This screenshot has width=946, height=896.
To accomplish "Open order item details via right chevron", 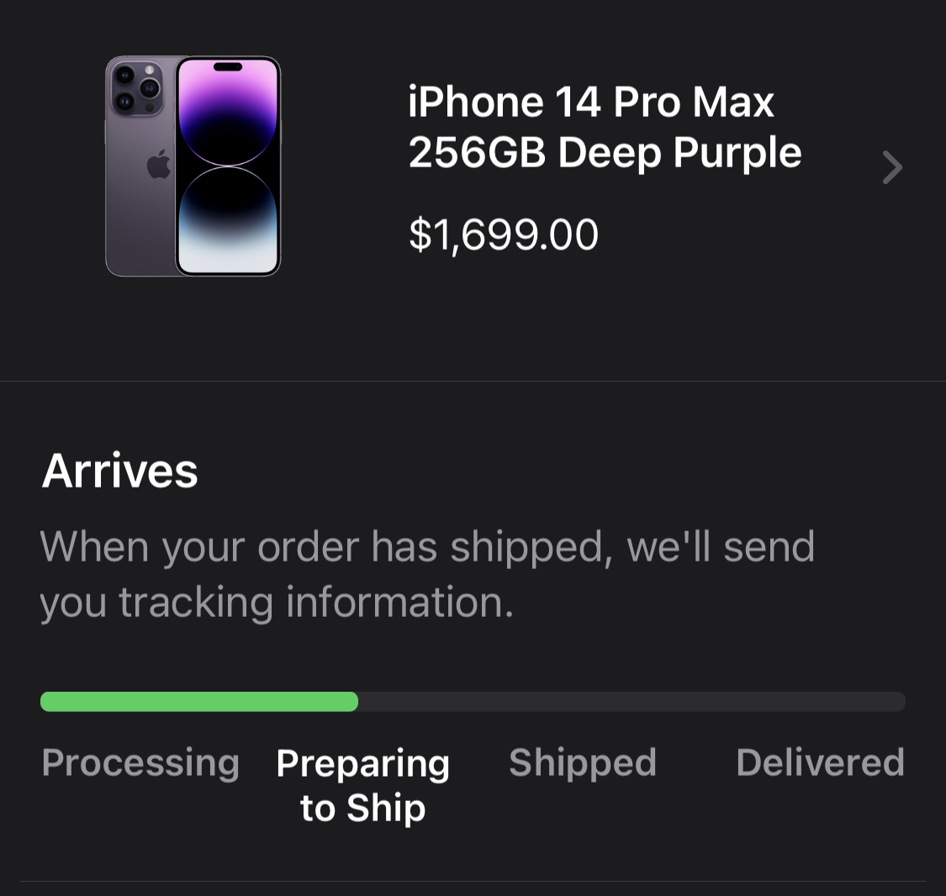I will pos(891,167).
